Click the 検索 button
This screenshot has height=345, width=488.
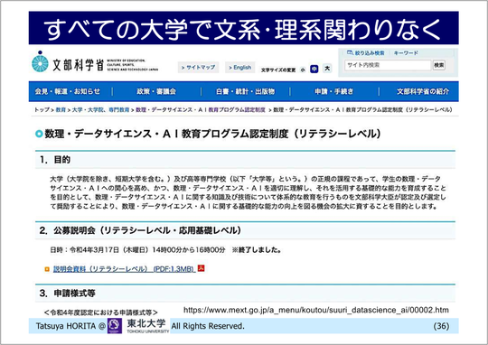439,65
